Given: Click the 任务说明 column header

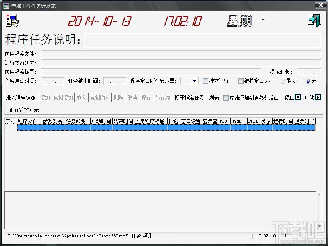Looking at the screenshot, I should coord(78,121).
